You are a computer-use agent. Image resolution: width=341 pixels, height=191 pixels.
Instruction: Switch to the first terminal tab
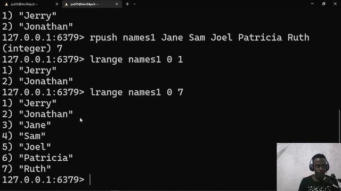(31, 4)
